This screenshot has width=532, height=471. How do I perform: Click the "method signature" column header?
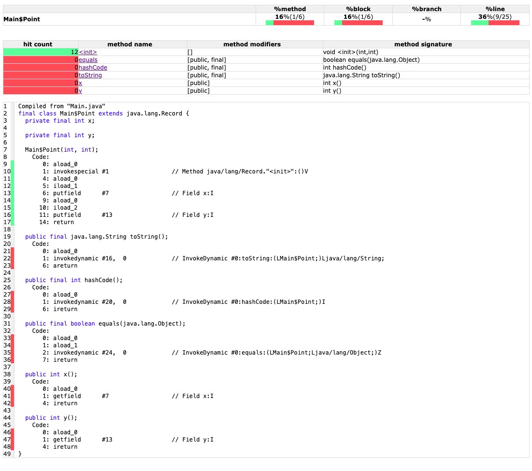pos(426,44)
